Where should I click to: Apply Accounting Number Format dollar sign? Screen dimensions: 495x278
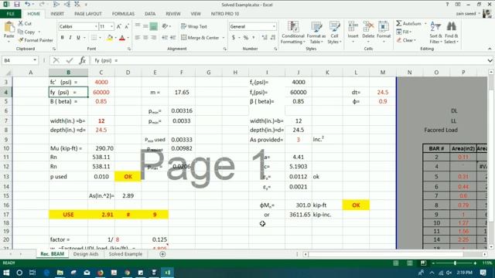234,38
